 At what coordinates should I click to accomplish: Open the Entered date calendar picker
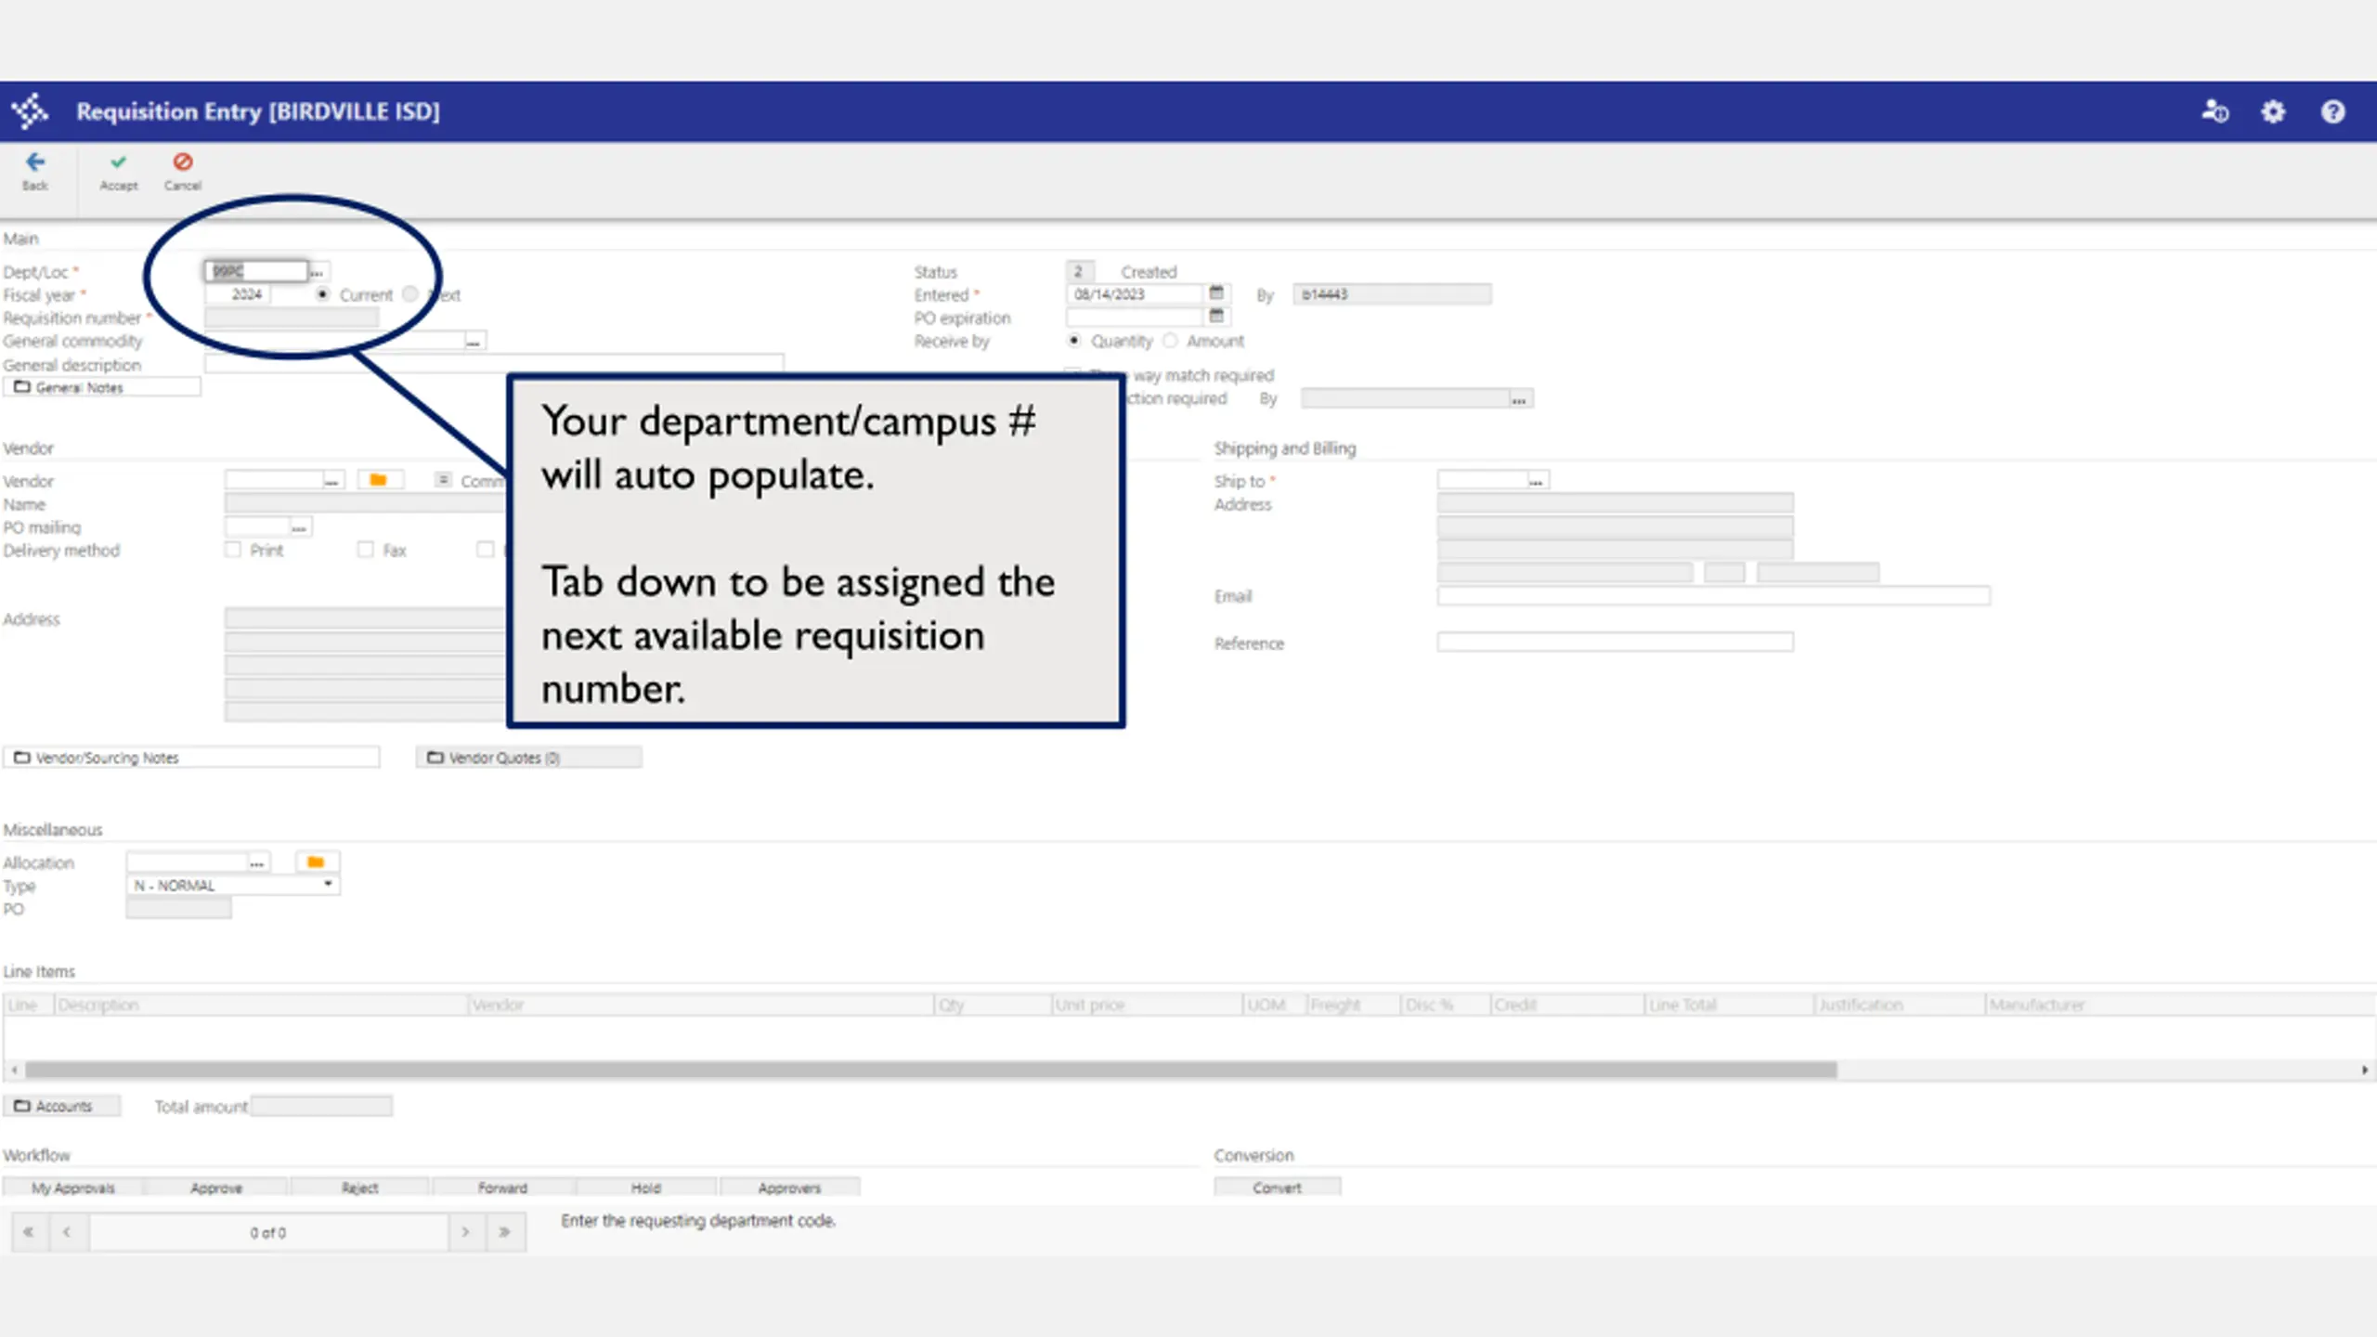pos(1216,293)
